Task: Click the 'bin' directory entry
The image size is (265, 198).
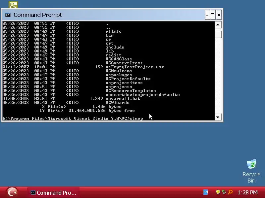Action: [110, 35]
